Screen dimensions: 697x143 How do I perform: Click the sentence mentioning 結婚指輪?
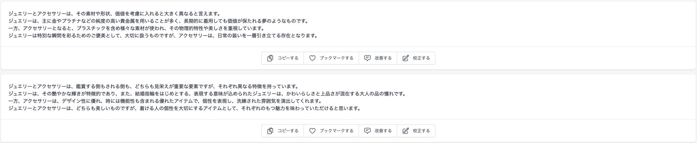pyautogui.click(x=207, y=94)
